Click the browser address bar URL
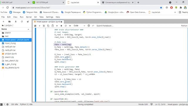188x106 pixels. click(33, 8)
